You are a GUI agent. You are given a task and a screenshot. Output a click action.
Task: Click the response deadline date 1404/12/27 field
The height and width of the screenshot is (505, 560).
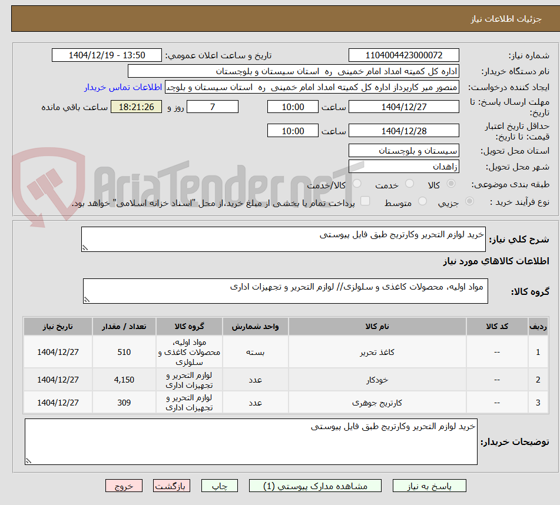(403, 107)
